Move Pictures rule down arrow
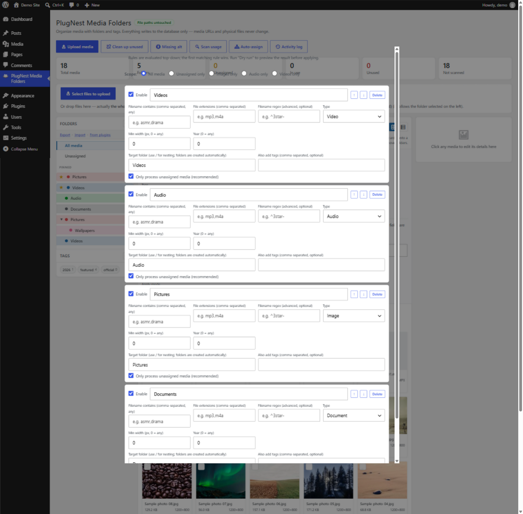This screenshot has height=514, width=523. [363, 294]
